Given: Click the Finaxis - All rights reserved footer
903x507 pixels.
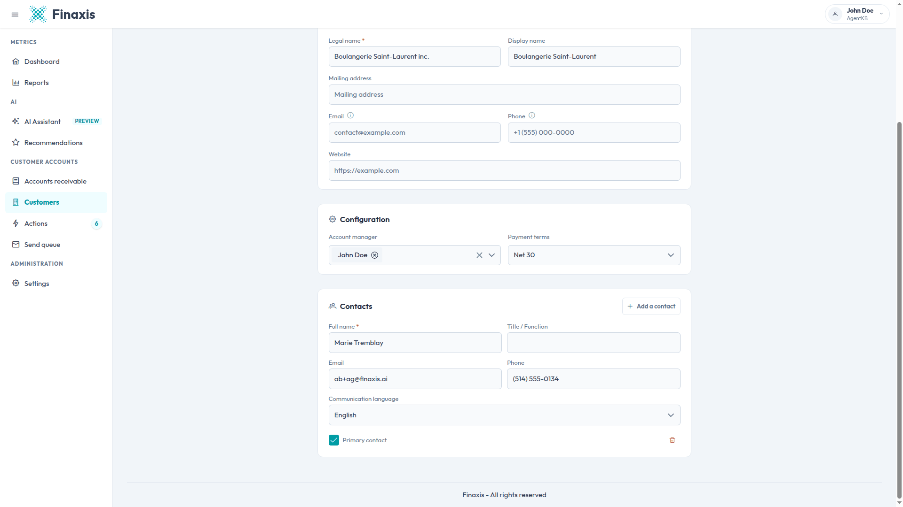Looking at the screenshot, I should tap(504, 495).
